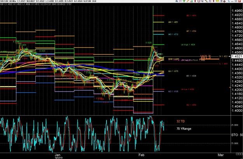Click the 32 TD label in stochastic pane
Image resolution: width=243 pixels, height=159 pixels.
[x=180, y=121]
